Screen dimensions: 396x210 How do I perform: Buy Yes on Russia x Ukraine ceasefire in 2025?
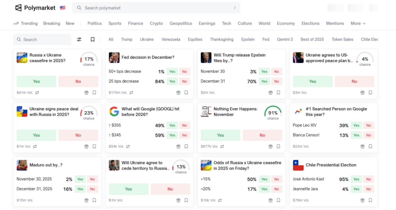click(36, 81)
